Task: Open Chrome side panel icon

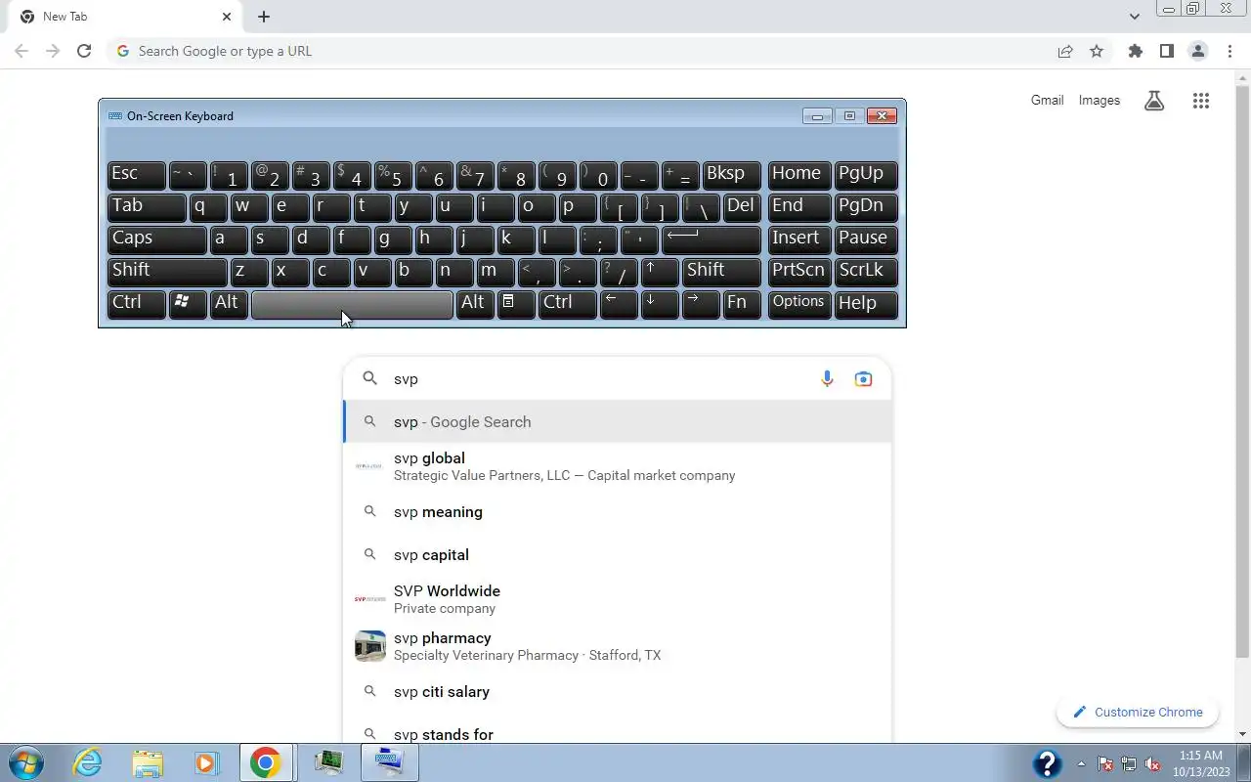Action: click(1166, 51)
